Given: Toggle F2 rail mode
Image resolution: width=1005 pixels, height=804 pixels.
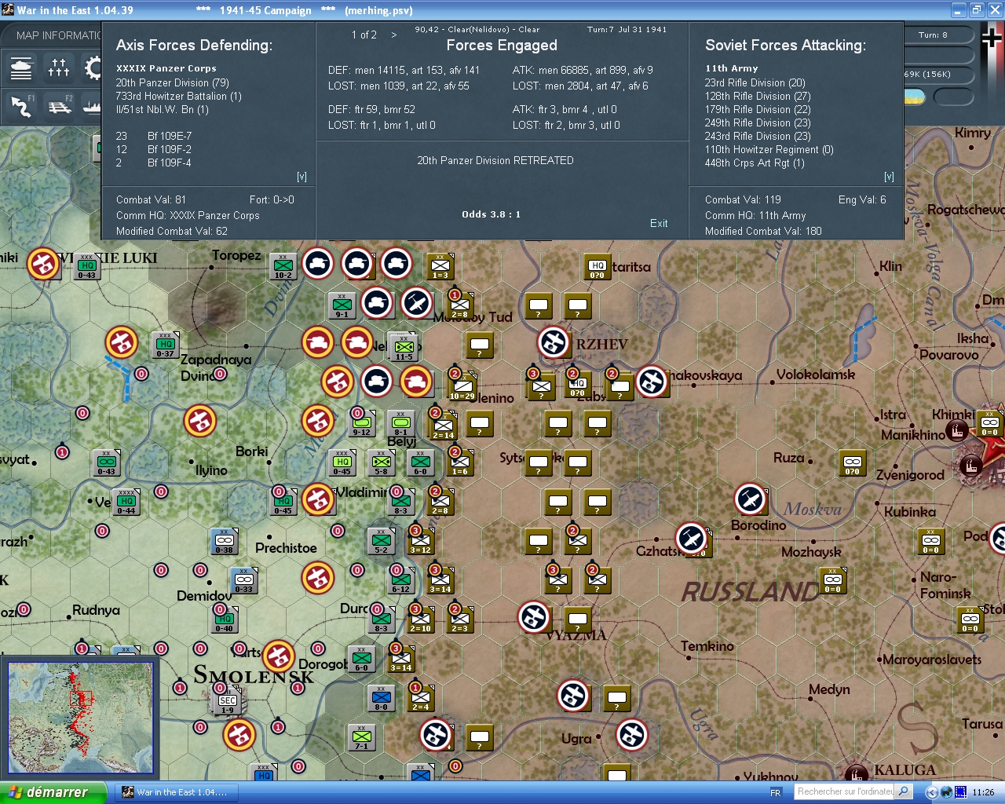Looking at the screenshot, I should pyautogui.click(x=59, y=106).
